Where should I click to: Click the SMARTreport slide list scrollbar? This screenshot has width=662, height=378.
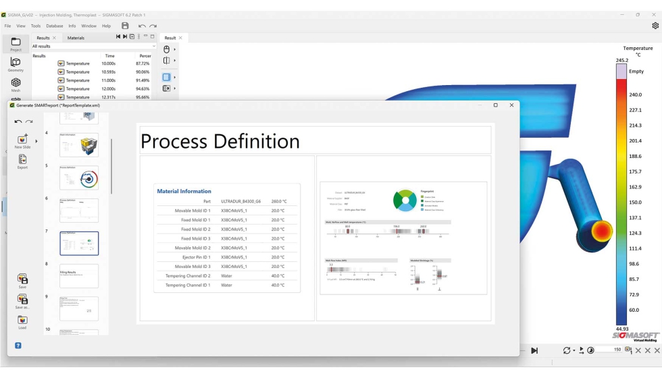(111, 166)
